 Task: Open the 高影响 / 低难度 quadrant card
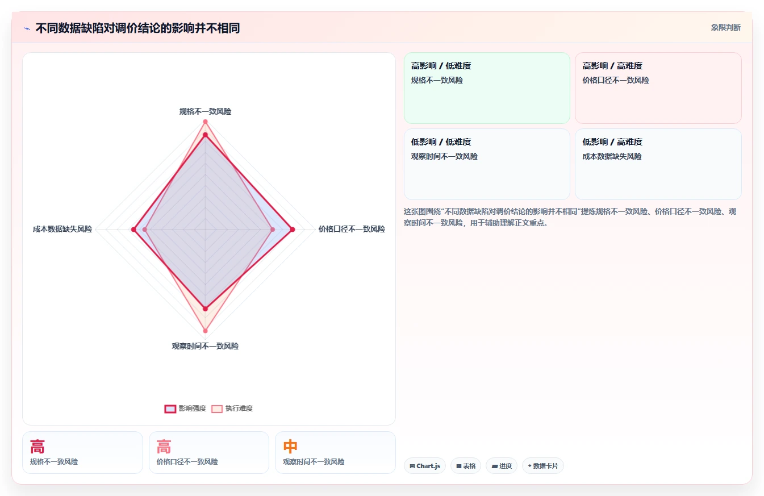(487, 88)
